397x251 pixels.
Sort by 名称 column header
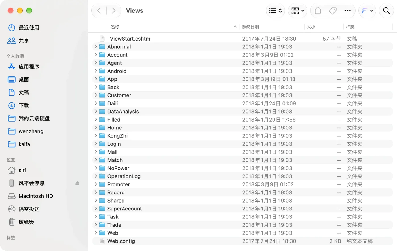click(x=115, y=27)
